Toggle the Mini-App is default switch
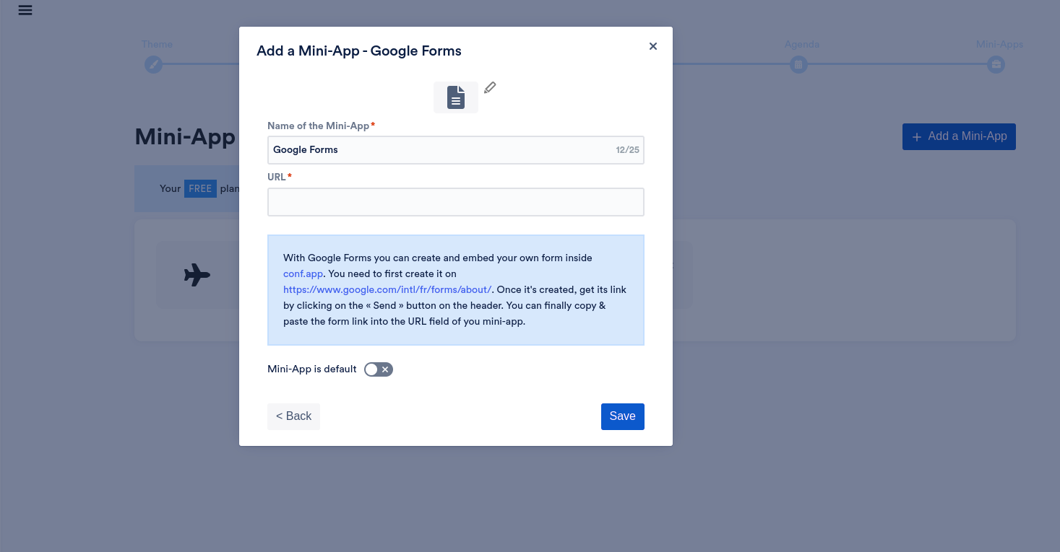Screen dimensions: 1060x552 click(x=379, y=369)
